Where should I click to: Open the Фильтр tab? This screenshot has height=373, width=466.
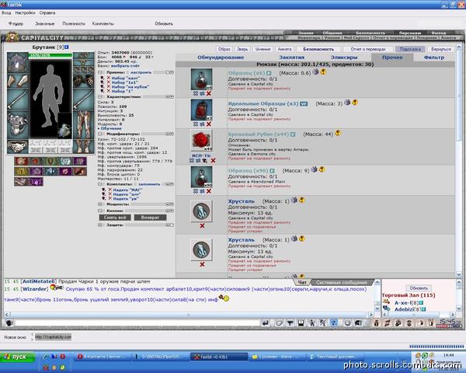434,58
